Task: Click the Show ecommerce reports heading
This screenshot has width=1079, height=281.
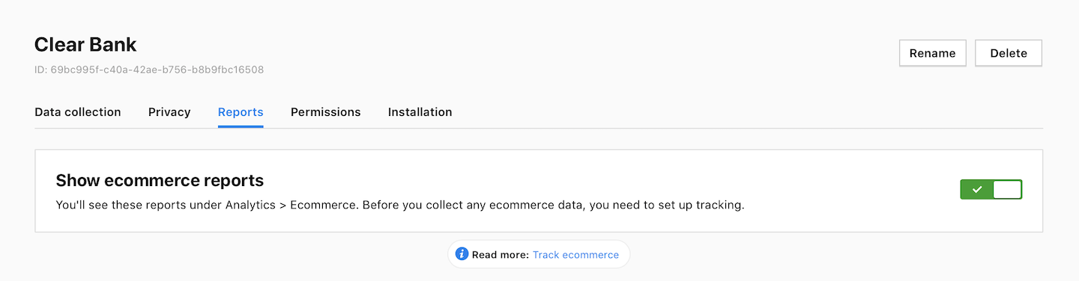Action: click(x=160, y=180)
